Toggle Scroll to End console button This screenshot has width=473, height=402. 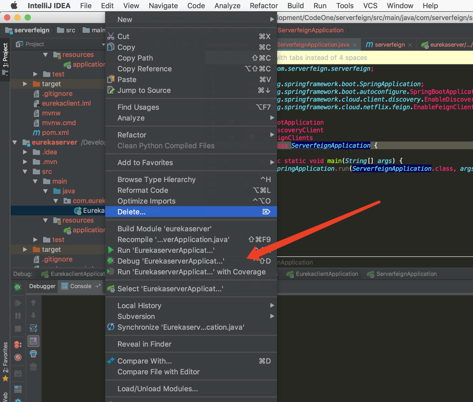coord(33,341)
